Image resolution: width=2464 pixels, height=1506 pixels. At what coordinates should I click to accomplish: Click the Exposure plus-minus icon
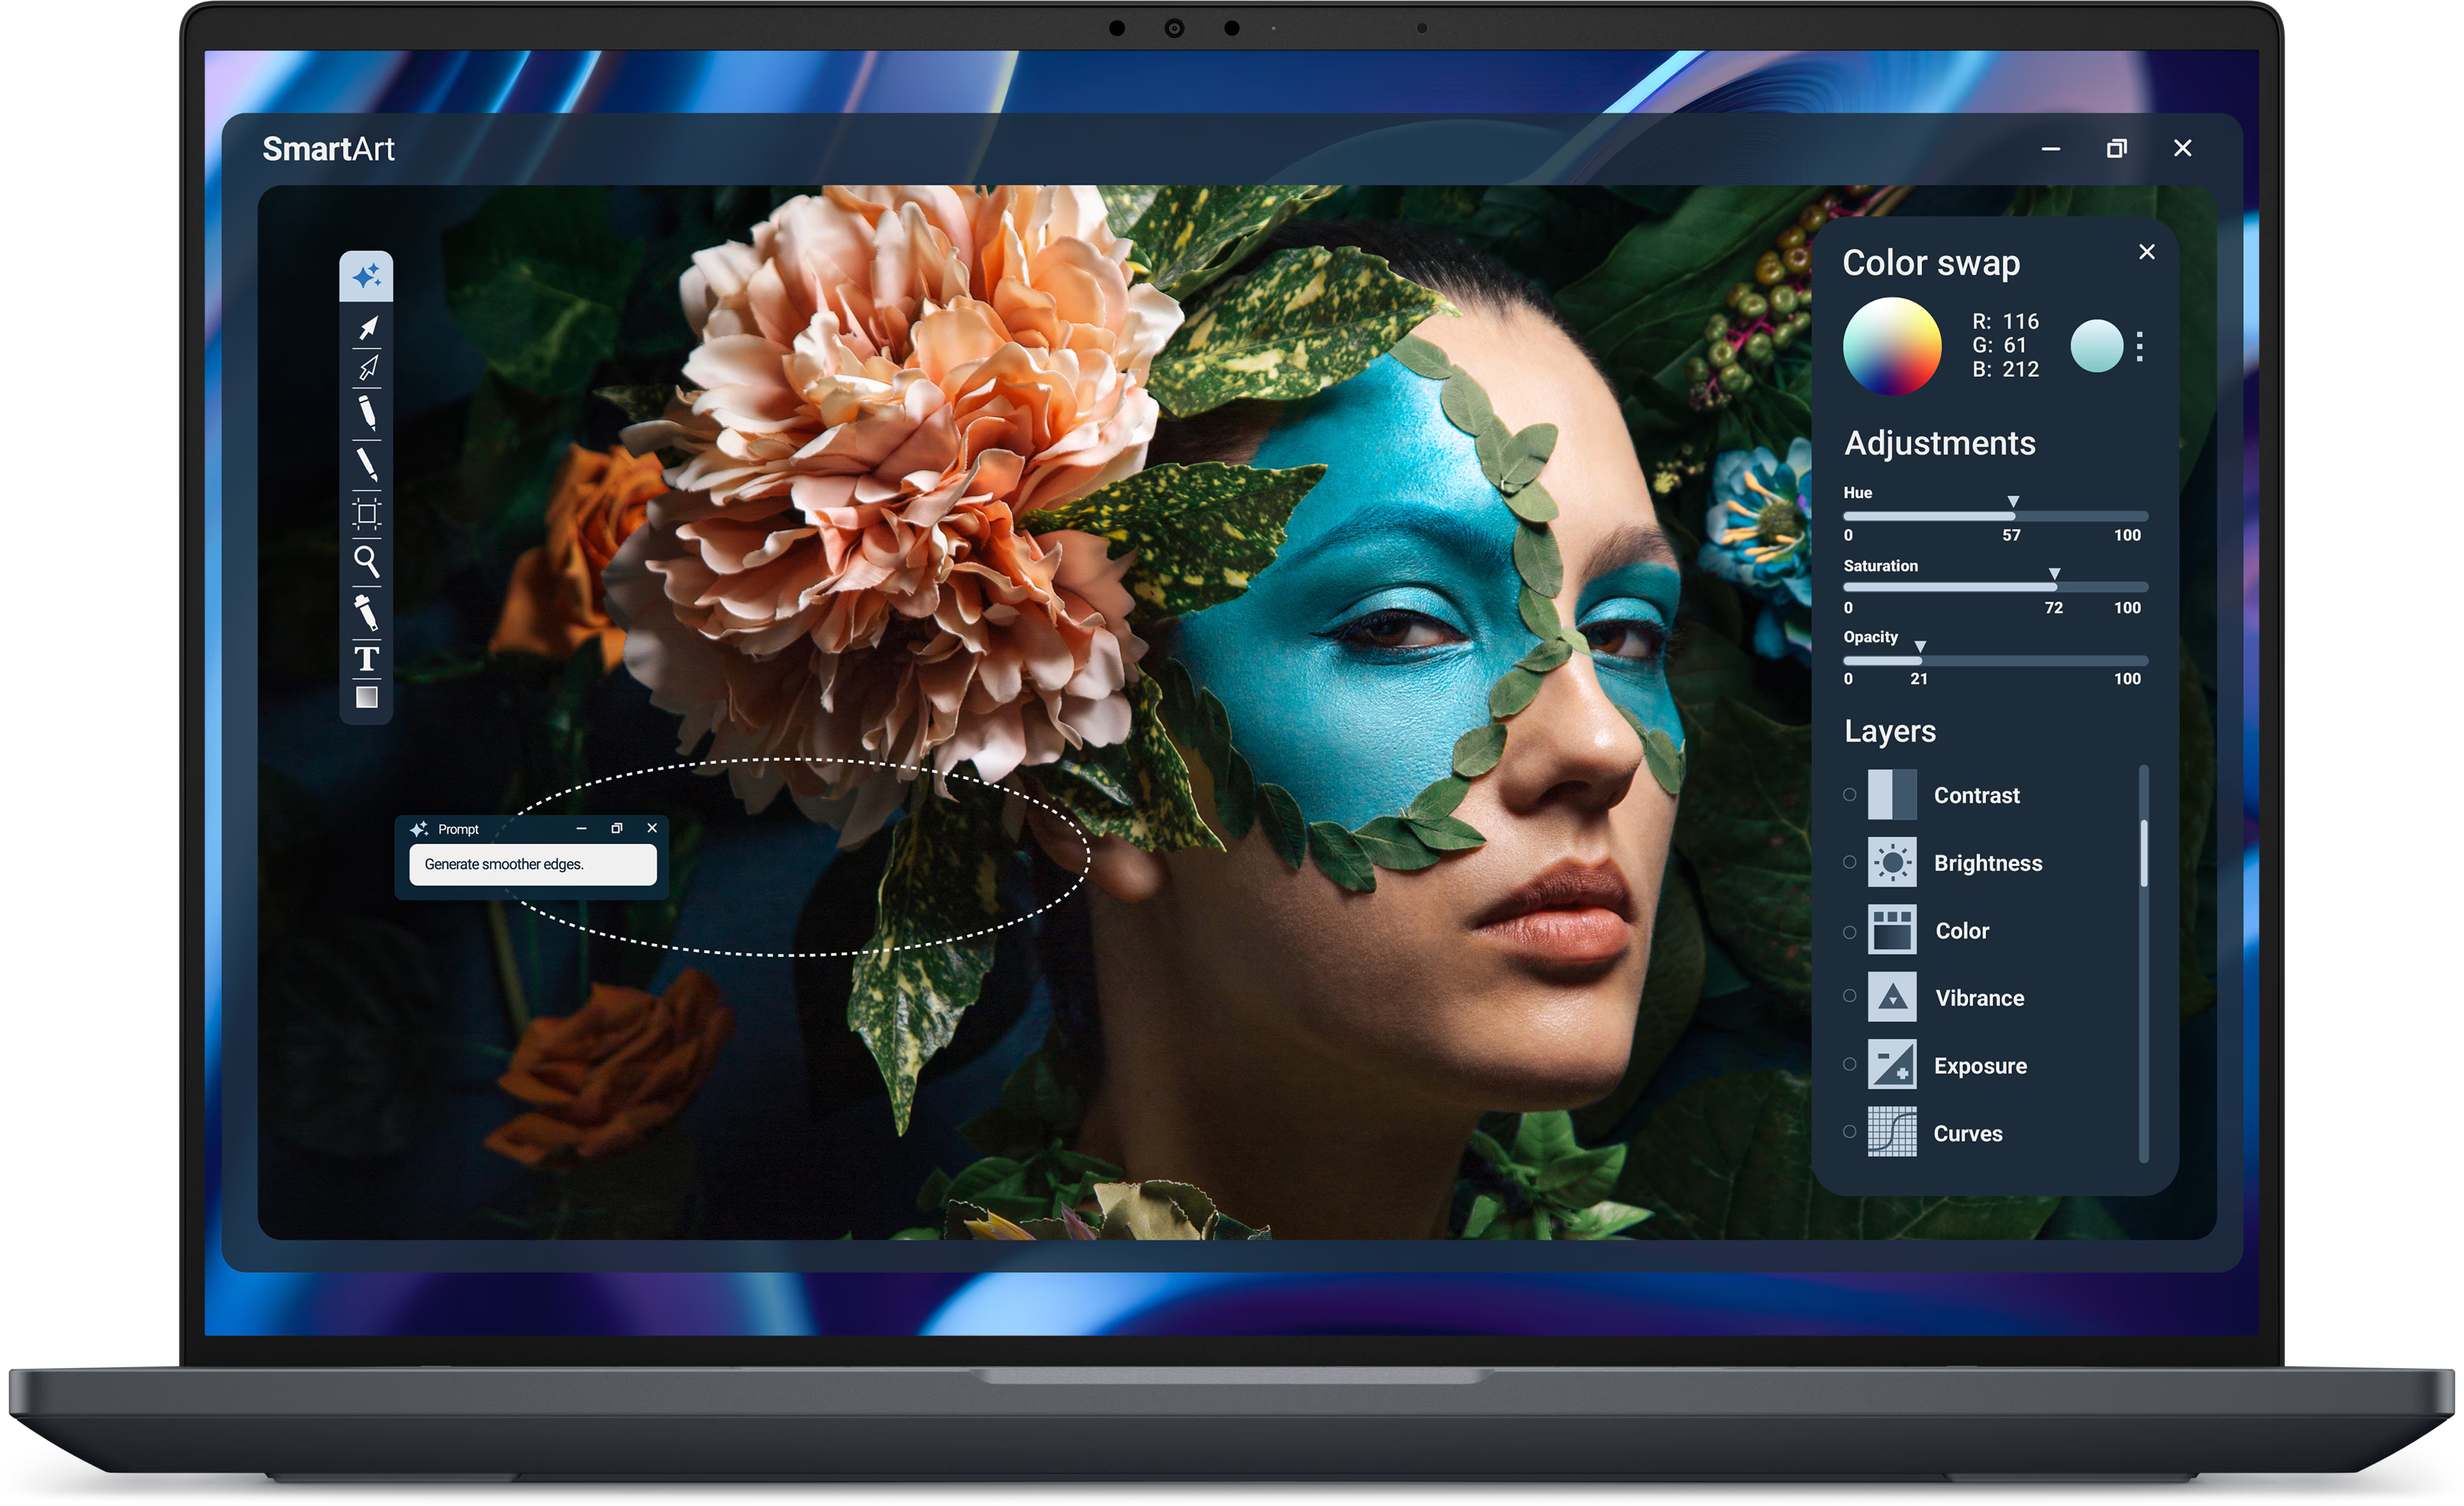click(1892, 1065)
